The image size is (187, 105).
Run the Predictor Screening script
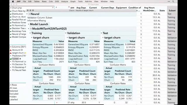coord(11,23)
